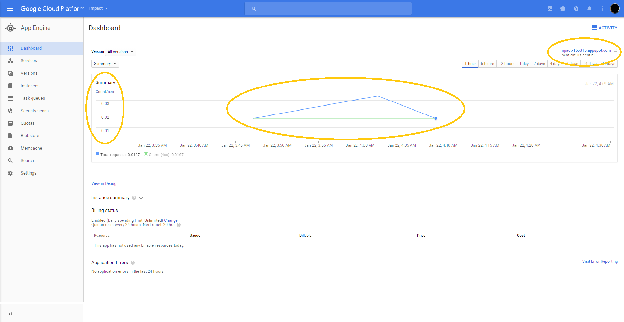Click the Search magnifier icon in sidebar
624x322 pixels.
[10, 161]
